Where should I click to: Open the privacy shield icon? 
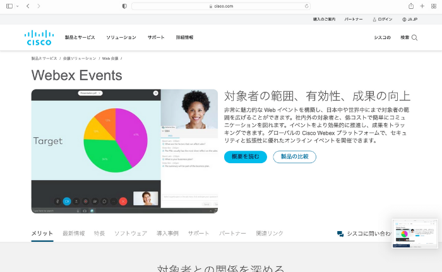[x=124, y=6]
